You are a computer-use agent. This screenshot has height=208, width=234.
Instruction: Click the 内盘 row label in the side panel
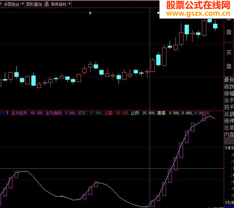(229, 134)
